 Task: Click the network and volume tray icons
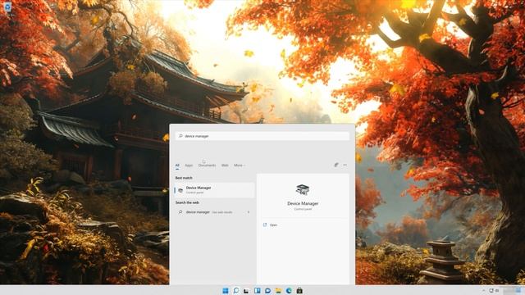(494, 291)
